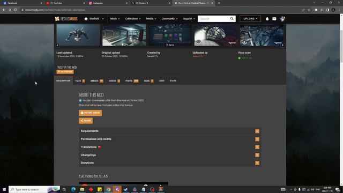Toggle the browser side panel icon

[x=327, y=10]
